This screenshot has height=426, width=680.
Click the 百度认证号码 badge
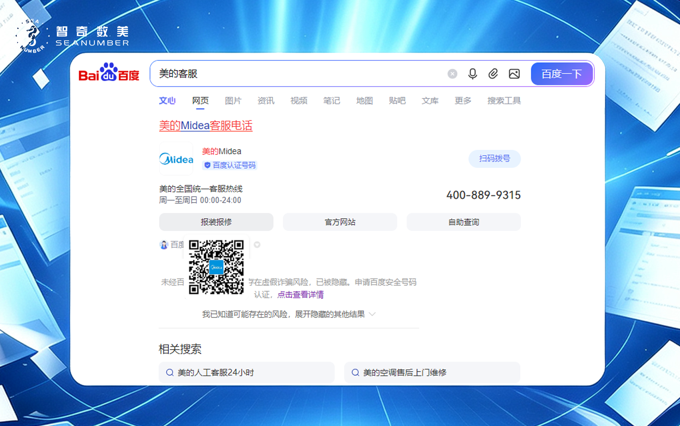pyautogui.click(x=230, y=165)
